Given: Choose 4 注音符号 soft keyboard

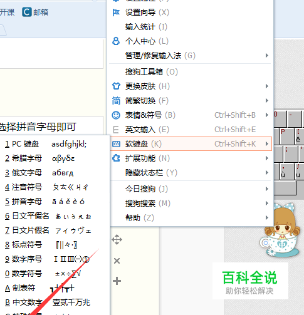Looking at the screenshot, I should pyautogui.click(x=55, y=187).
